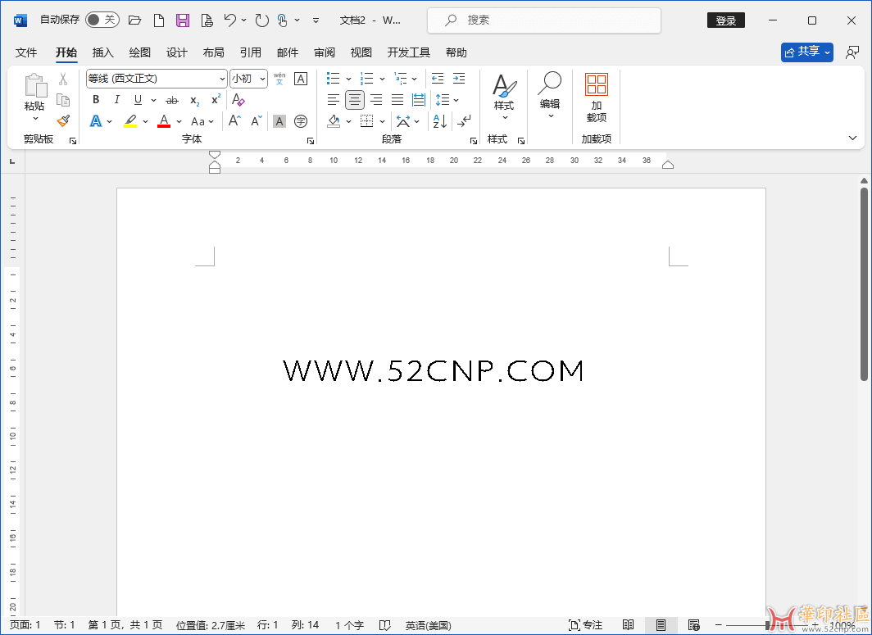
Task: Apply subscript formatting
Action: (194, 100)
